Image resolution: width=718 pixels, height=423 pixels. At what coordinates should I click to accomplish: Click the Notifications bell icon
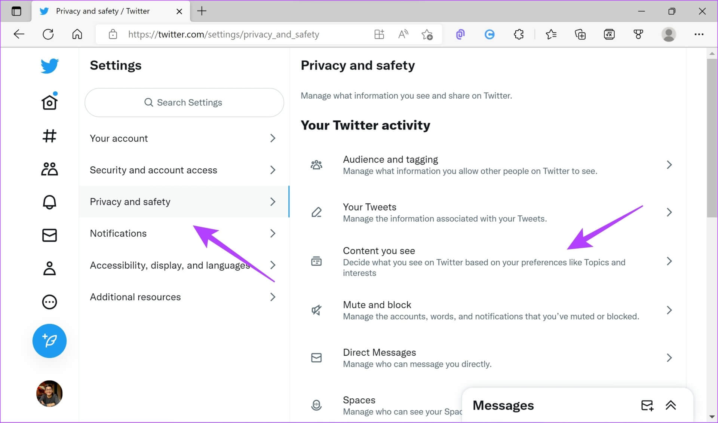[49, 202]
